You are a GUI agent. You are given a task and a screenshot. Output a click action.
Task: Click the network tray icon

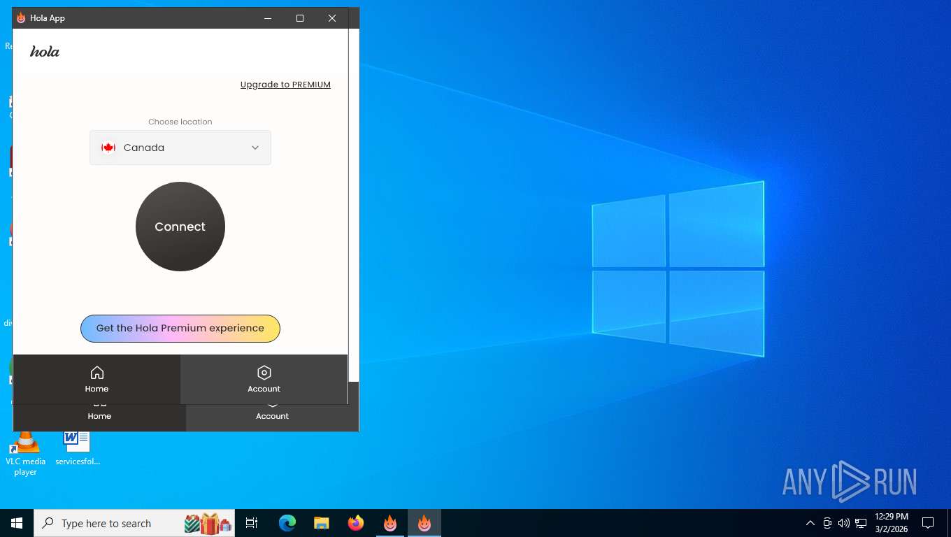tap(861, 523)
